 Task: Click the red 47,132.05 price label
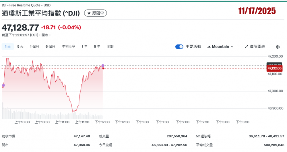[x=275, y=69]
